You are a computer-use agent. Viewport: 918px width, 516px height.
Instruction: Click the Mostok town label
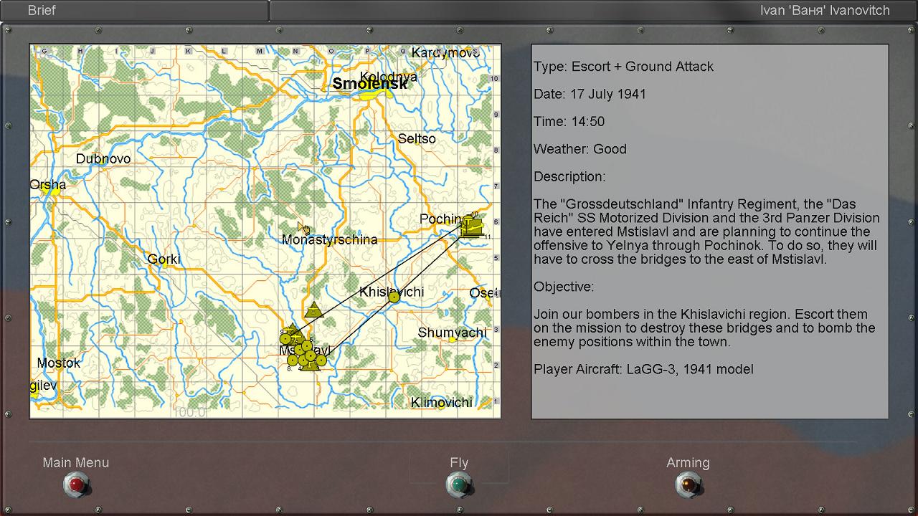(59, 363)
